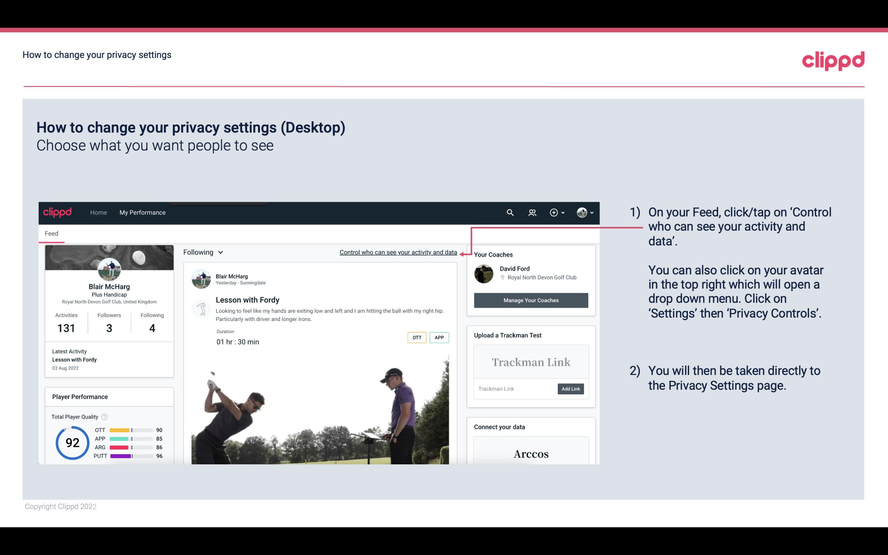Click the people/connections icon
888x555 pixels.
[532, 211]
